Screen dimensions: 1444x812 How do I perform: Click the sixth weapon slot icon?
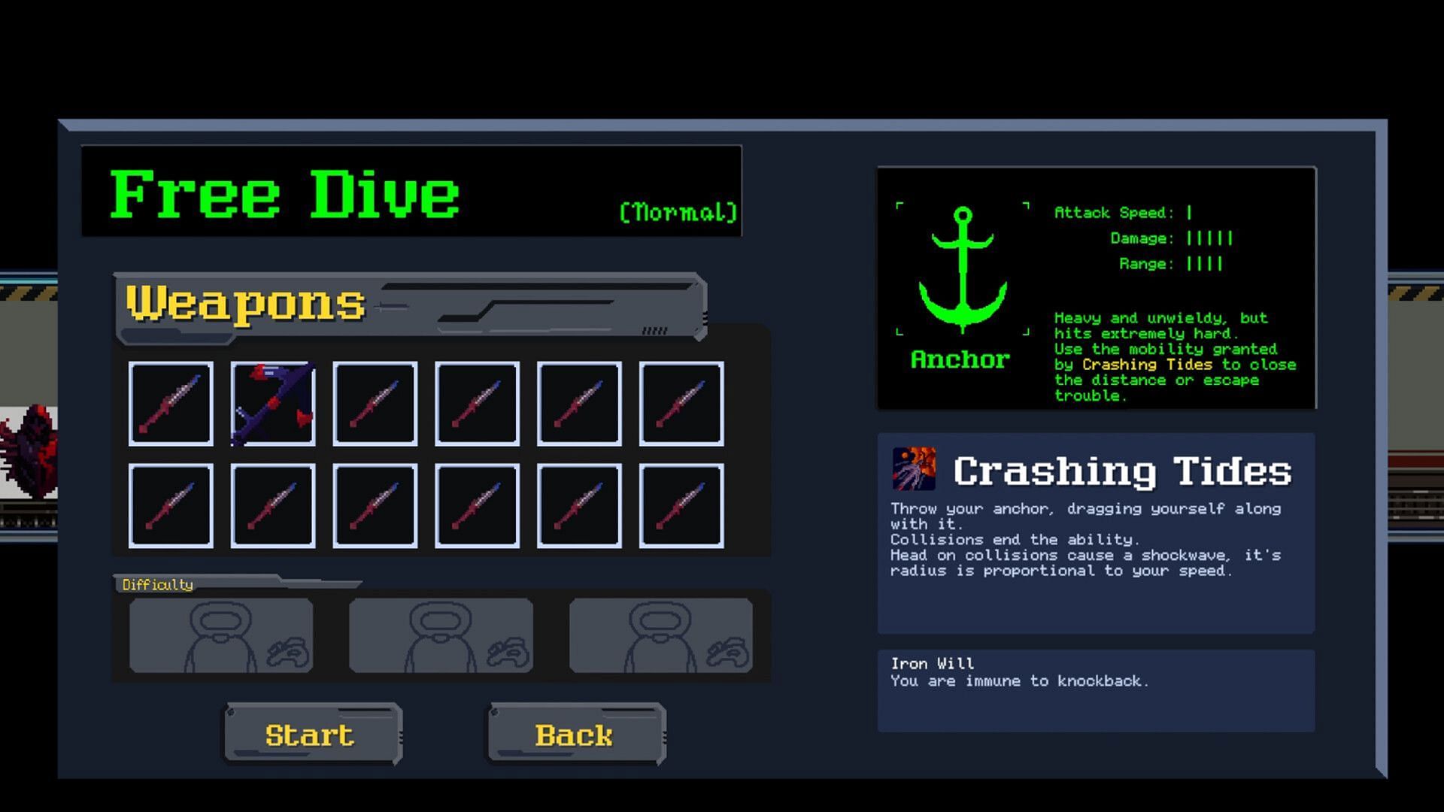[679, 402]
